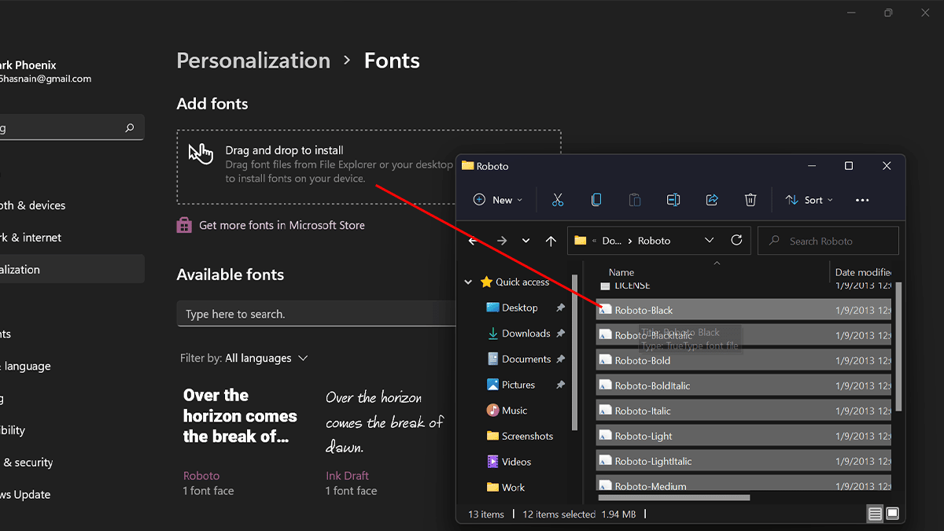The image size is (944, 531).
Task: Click the Share icon in Explorer toolbar
Action: tap(712, 200)
